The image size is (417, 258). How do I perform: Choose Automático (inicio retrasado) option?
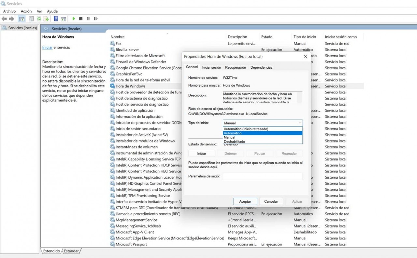click(263, 129)
